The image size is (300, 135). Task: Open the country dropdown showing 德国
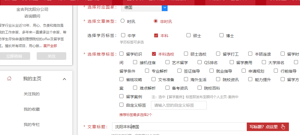point(144,8)
